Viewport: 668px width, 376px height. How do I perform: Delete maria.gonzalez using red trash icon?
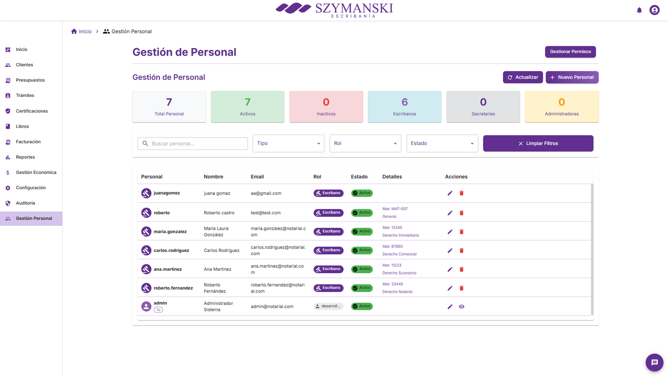[461, 232]
